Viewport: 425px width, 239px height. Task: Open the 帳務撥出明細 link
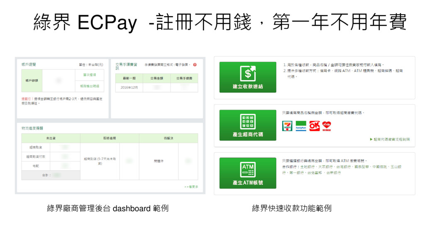(x=90, y=86)
